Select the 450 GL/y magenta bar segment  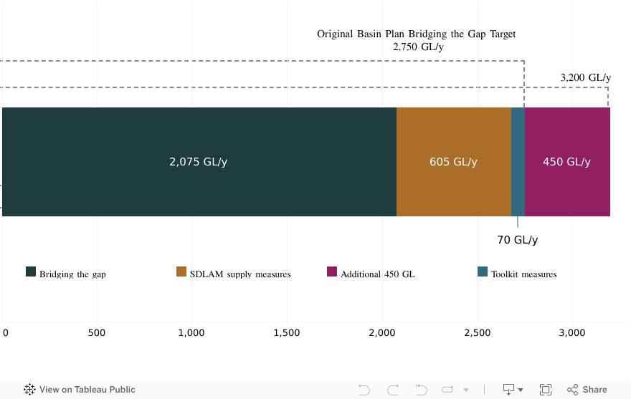coord(566,162)
